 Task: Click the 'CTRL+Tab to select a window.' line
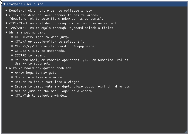click(41, 96)
